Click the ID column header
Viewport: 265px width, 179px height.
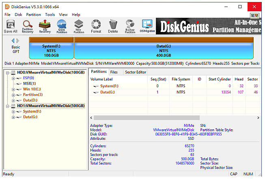click(199, 79)
